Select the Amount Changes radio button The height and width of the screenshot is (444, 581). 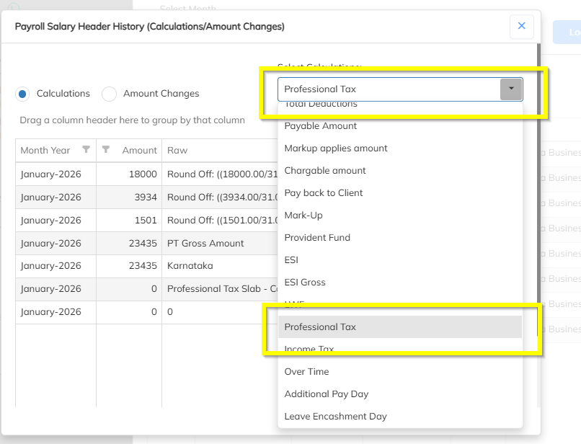pyautogui.click(x=109, y=94)
